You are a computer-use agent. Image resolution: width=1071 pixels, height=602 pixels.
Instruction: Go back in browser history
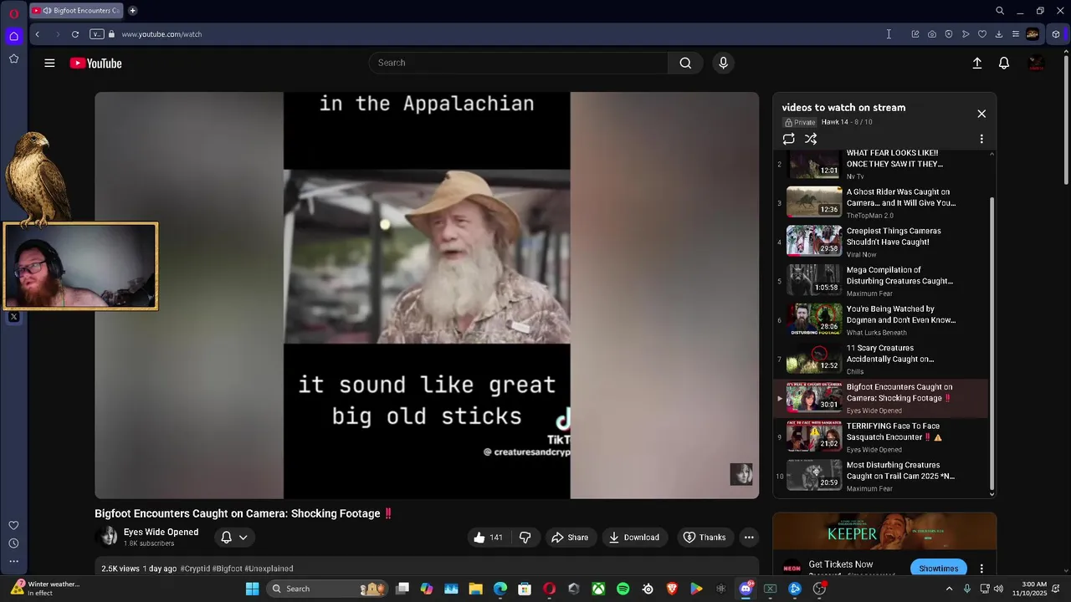[x=38, y=34]
